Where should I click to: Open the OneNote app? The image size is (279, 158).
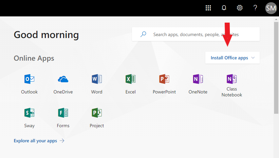(198, 79)
